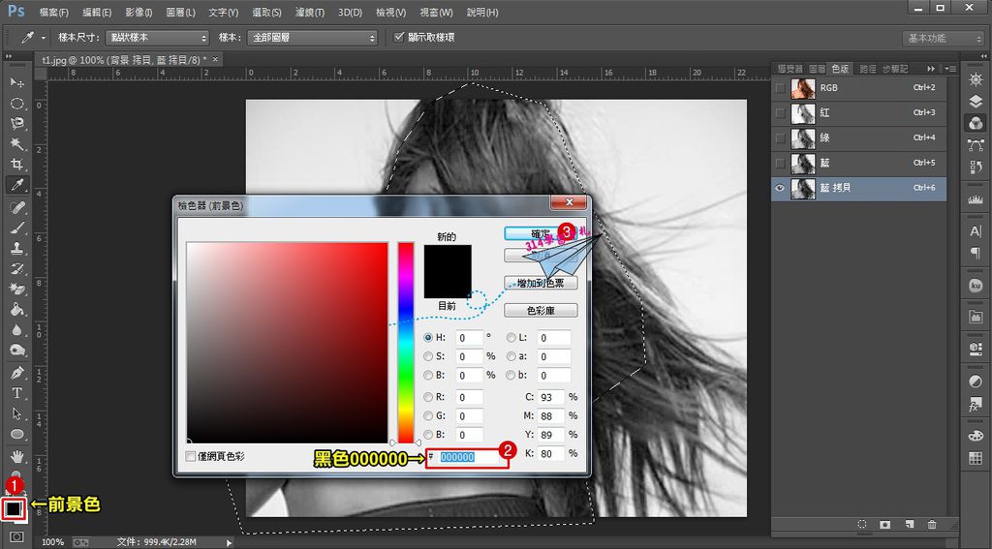Select the Crop tool
The height and width of the screenshot is (549, 992).
coord(17,165)
